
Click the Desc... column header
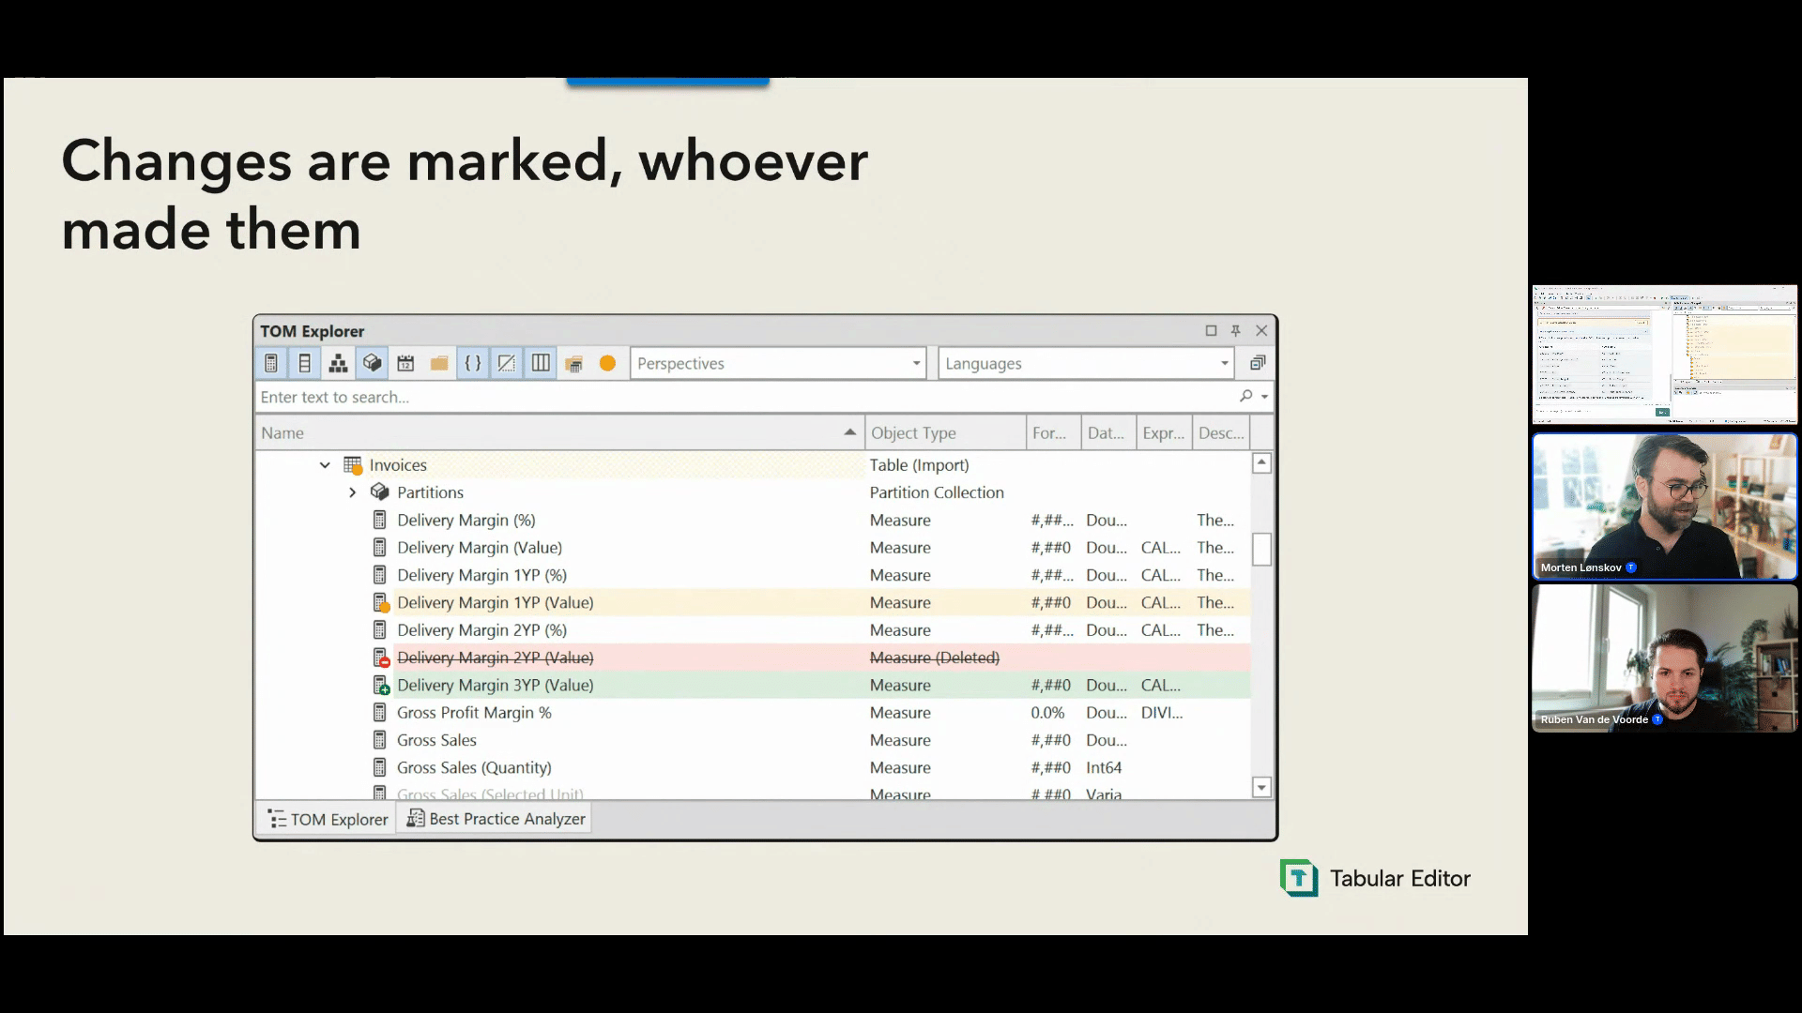(x=1221, y=432)
